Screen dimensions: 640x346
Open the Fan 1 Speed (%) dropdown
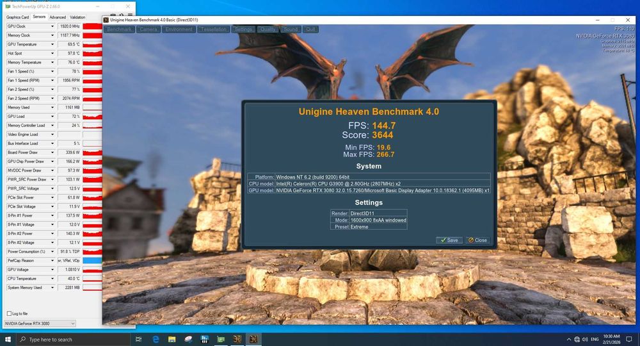(52, 71)
